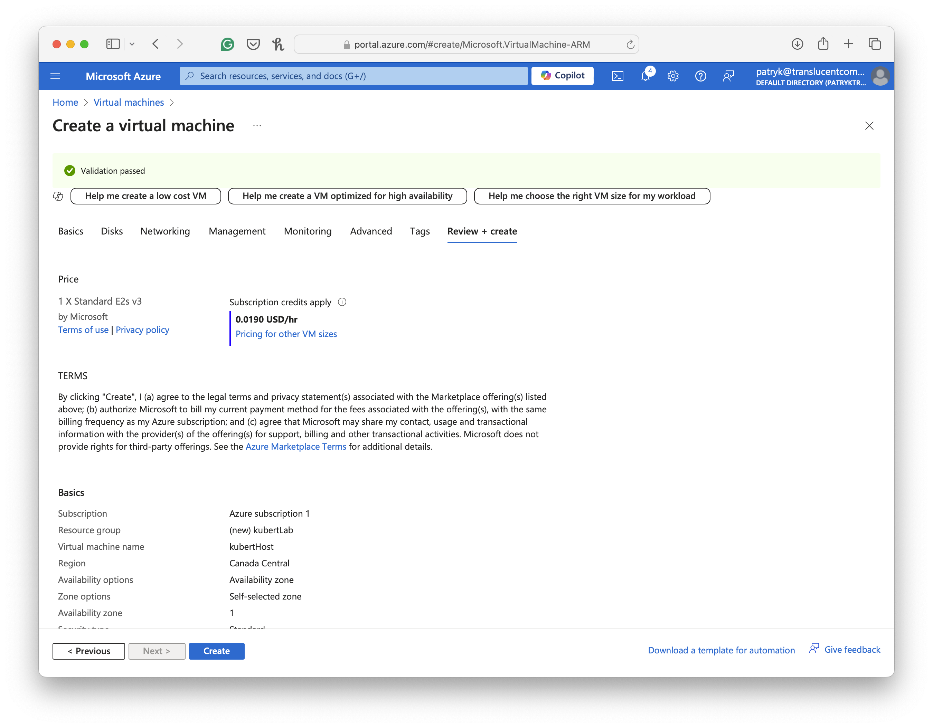Open Pricing for other VM sizes

coord(286,334)
